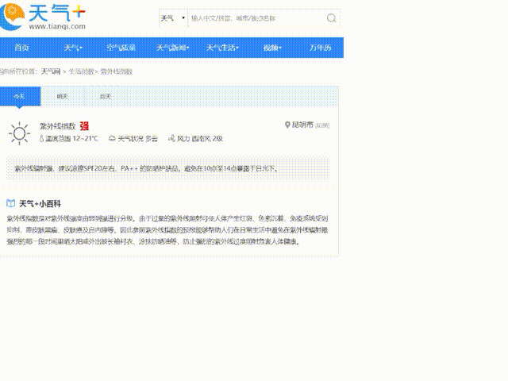Click the 紫外线指数 title text
Image resolution: width=508 pixels, height=381 pixels.
[58, 126]
